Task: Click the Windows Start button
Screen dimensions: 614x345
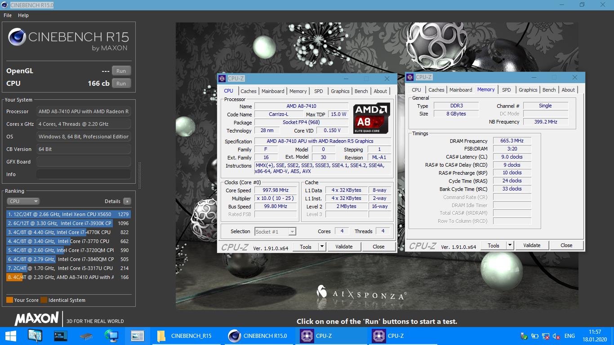Action: 10,336
